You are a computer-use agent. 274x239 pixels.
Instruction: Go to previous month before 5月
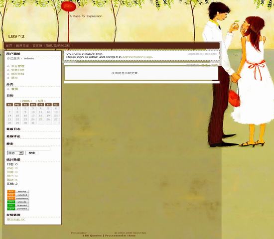click(x=36, y=101)
